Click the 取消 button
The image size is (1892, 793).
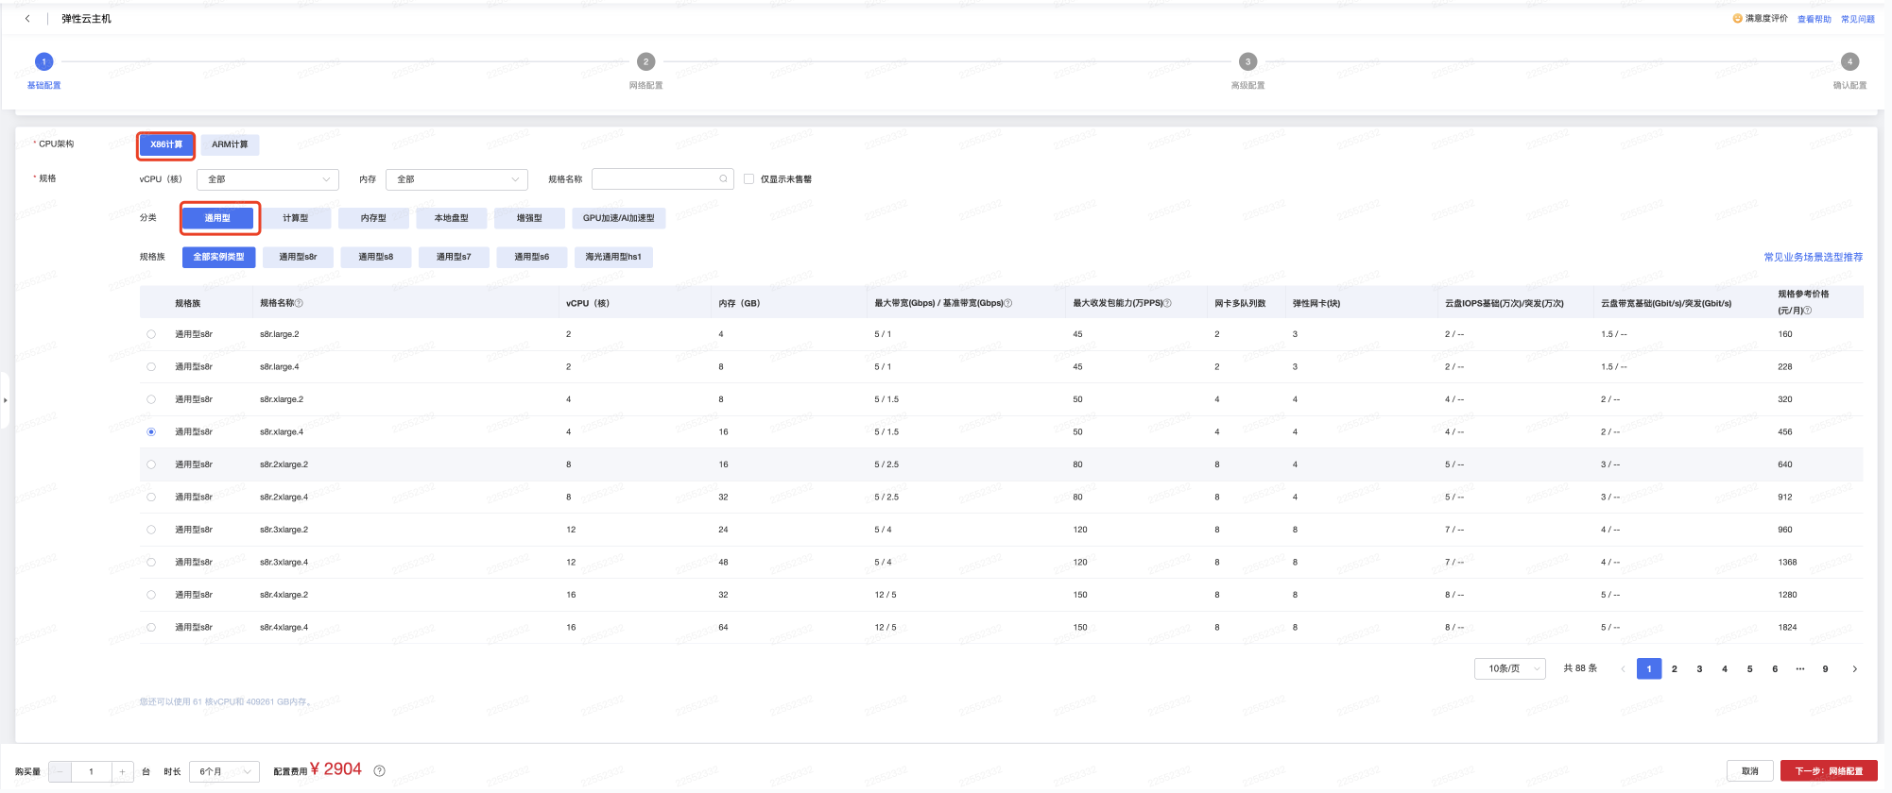[1750, 771]
